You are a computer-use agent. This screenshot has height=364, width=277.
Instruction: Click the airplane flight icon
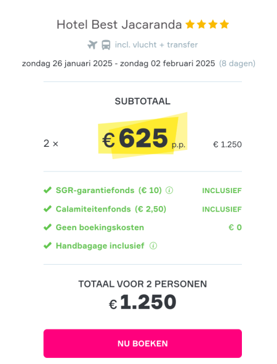click(92, 44)
